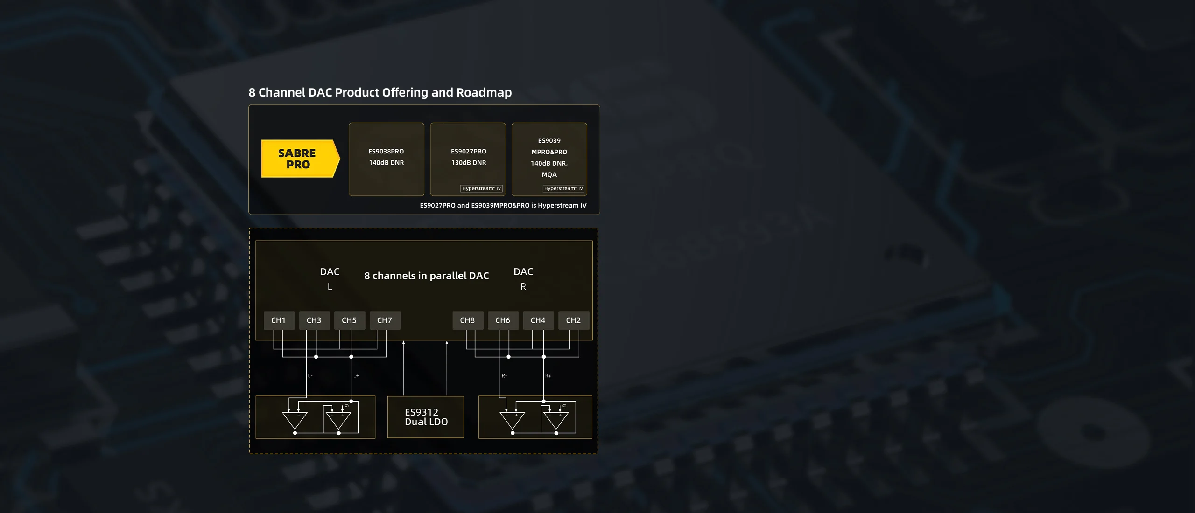This screenshot has width=1195, height=513.
Task: Click the Hyperstream IV footnote text
Action: [503, 205]
